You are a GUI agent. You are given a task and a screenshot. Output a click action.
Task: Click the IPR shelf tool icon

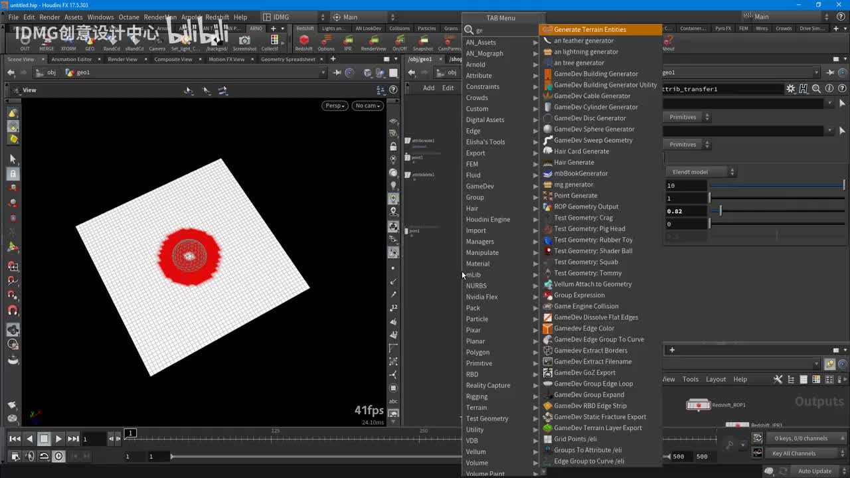coord(347,41)
